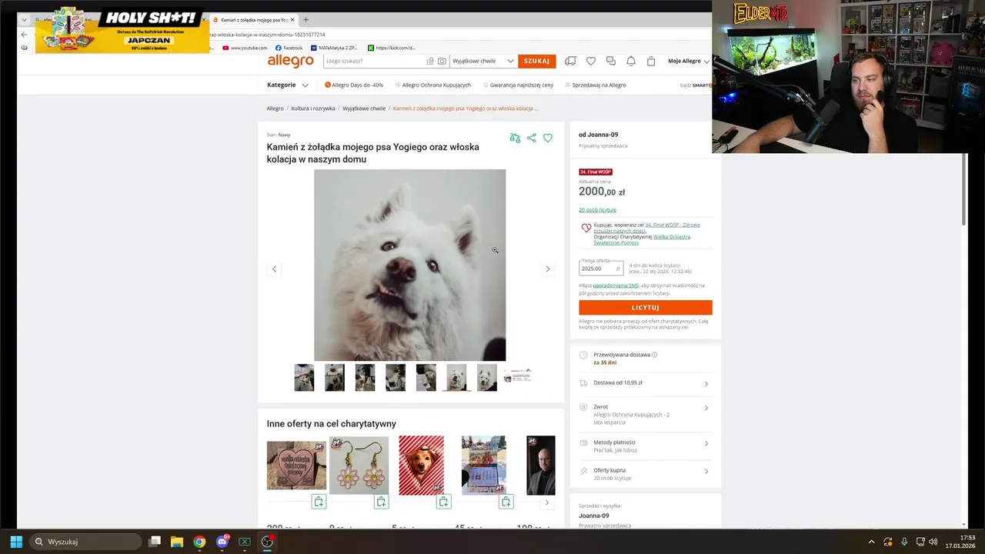Click the Twoja oferta bid amount field
985x554 pixels.
[600, 269]
